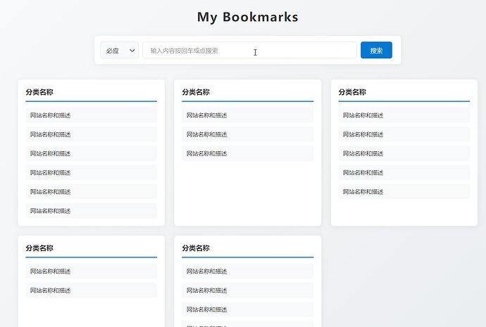Focus the 输入内容按回车或点搜索 search box

(x=249, y=51)
